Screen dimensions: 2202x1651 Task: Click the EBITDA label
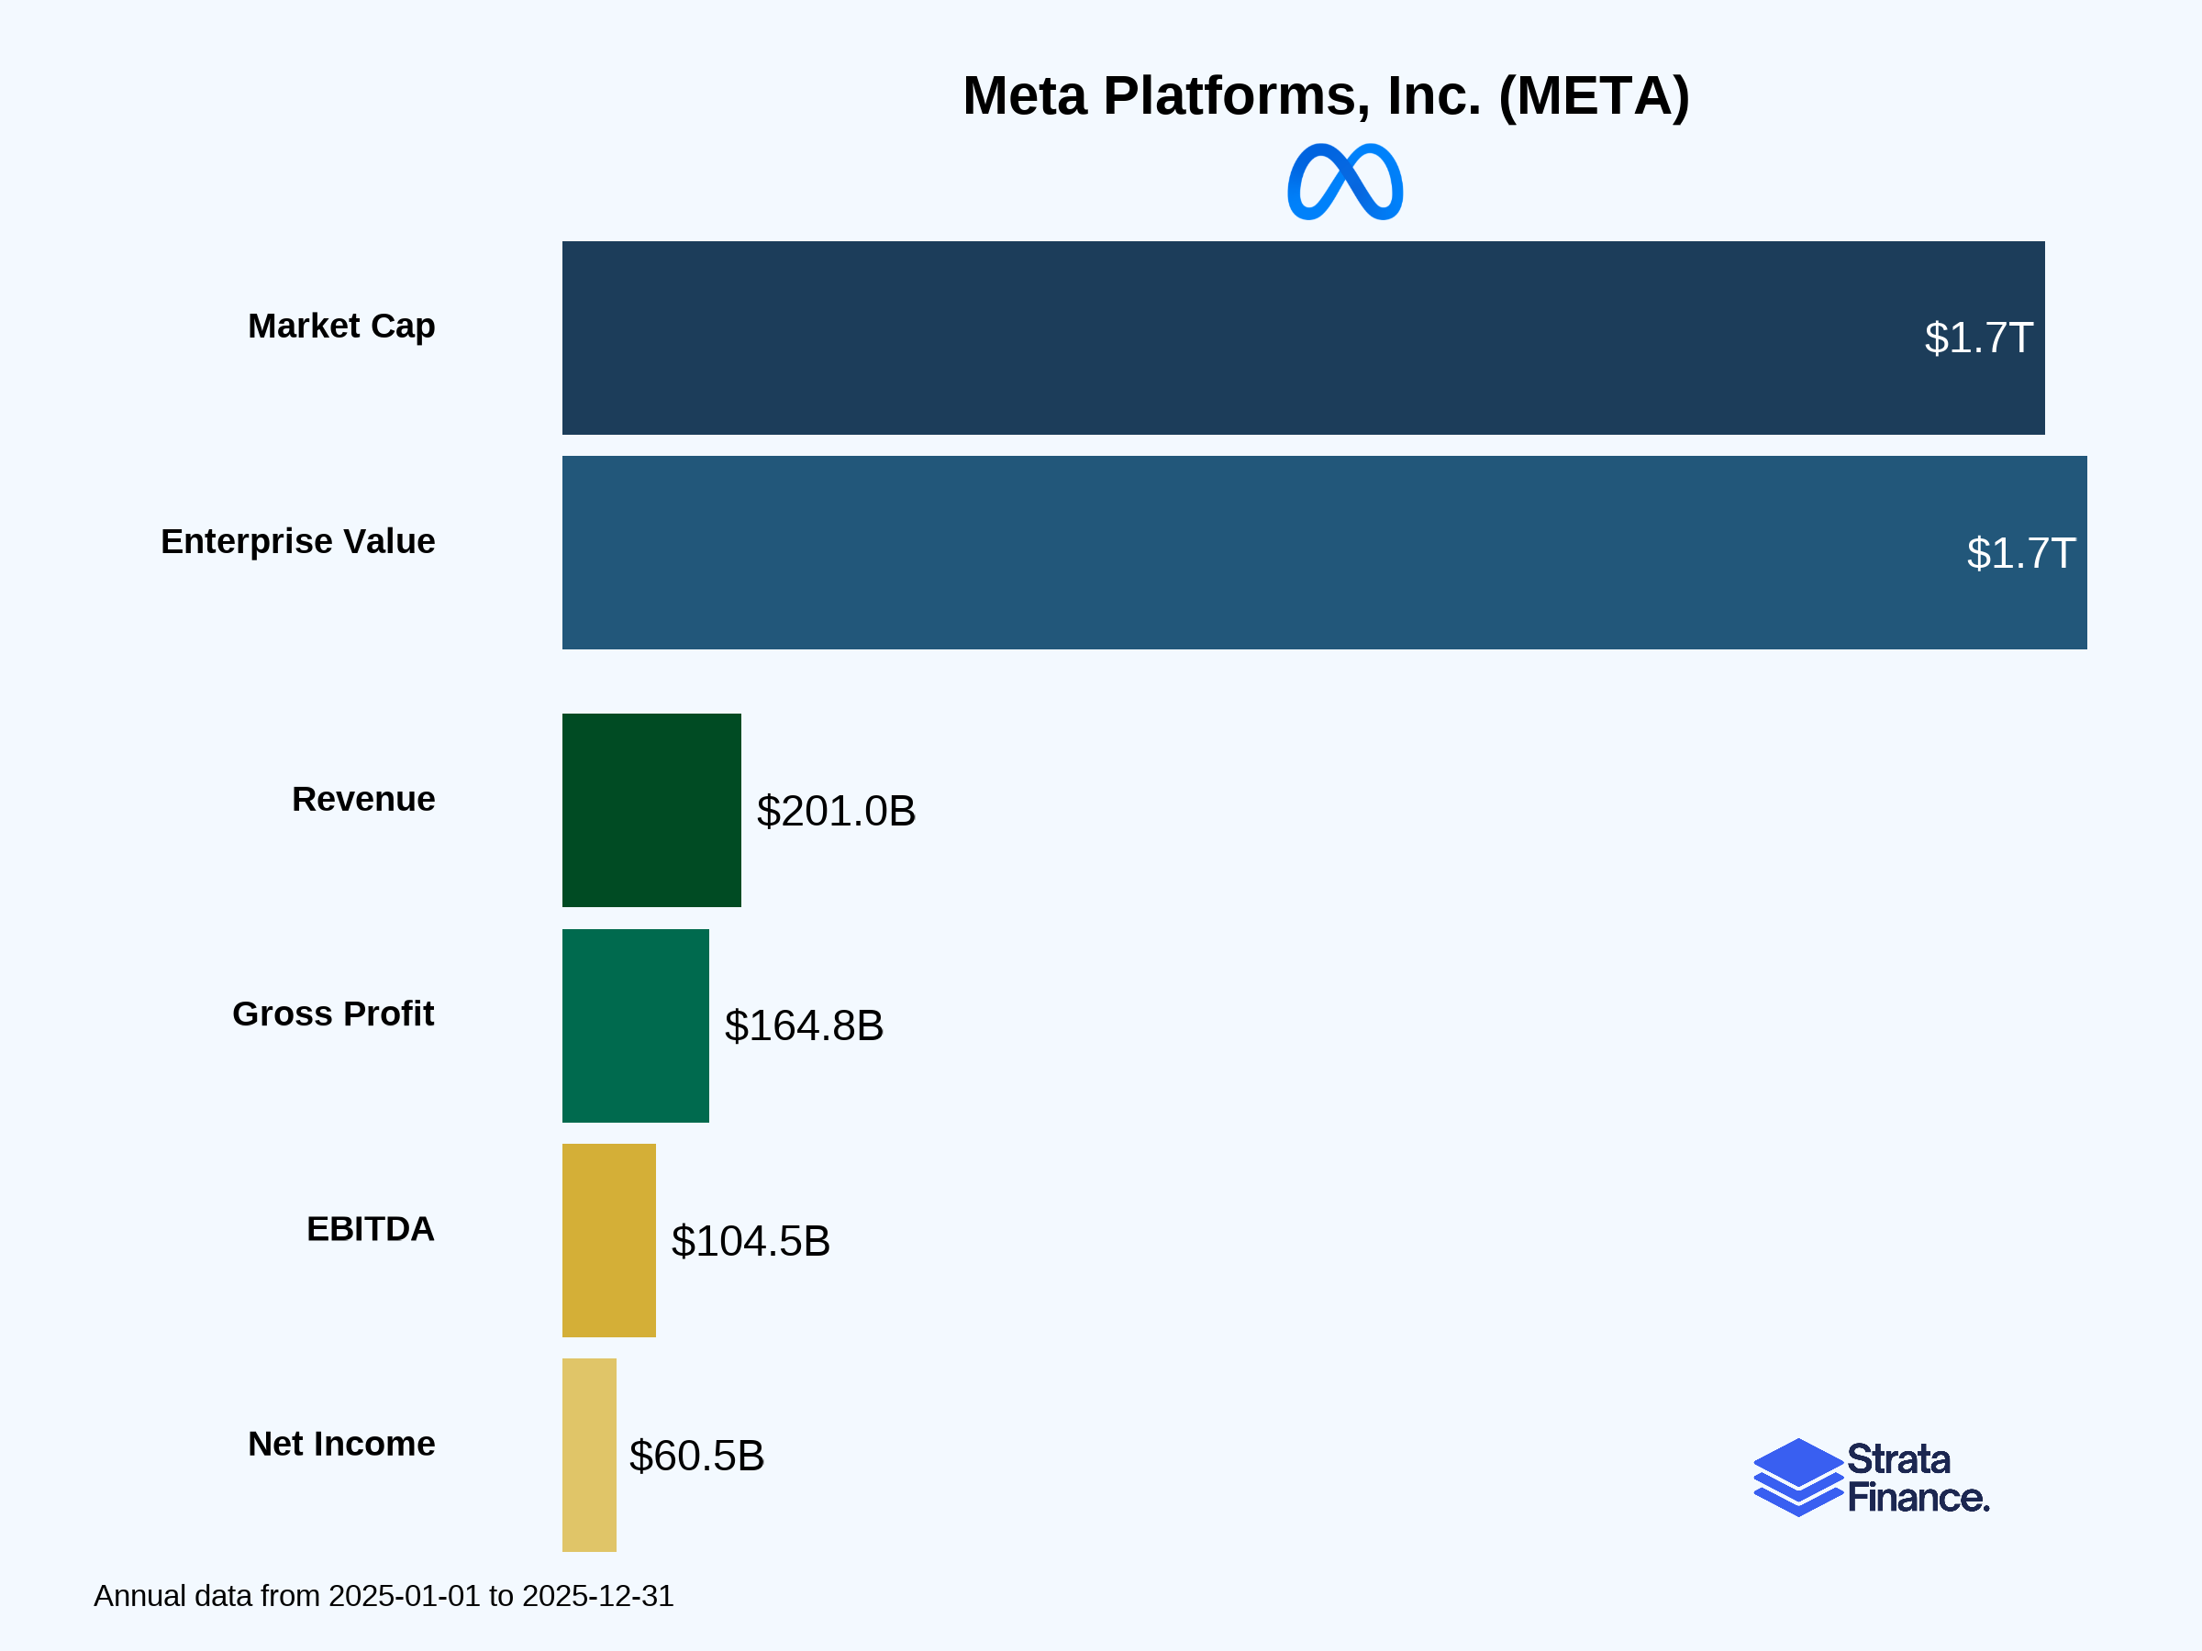(371, 1229)
